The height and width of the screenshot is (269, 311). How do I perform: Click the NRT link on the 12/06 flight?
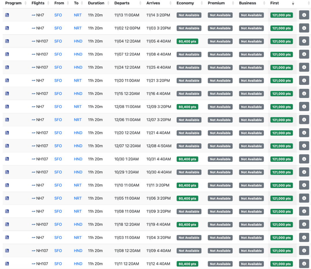tap(78, 120)
